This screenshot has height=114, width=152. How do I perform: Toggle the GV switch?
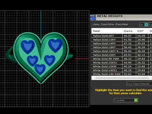pos(146,25)
